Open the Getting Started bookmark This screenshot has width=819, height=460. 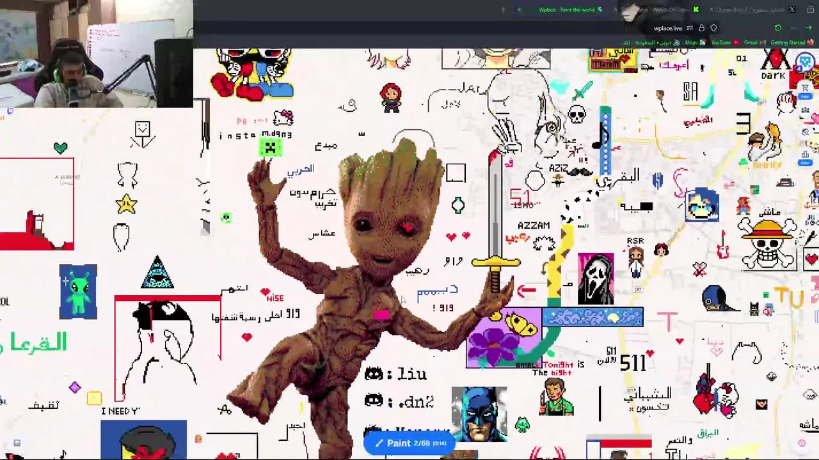coord(792,43)
